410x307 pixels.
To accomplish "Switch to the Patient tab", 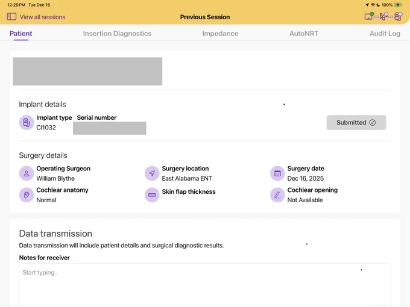I will [21, 34].
